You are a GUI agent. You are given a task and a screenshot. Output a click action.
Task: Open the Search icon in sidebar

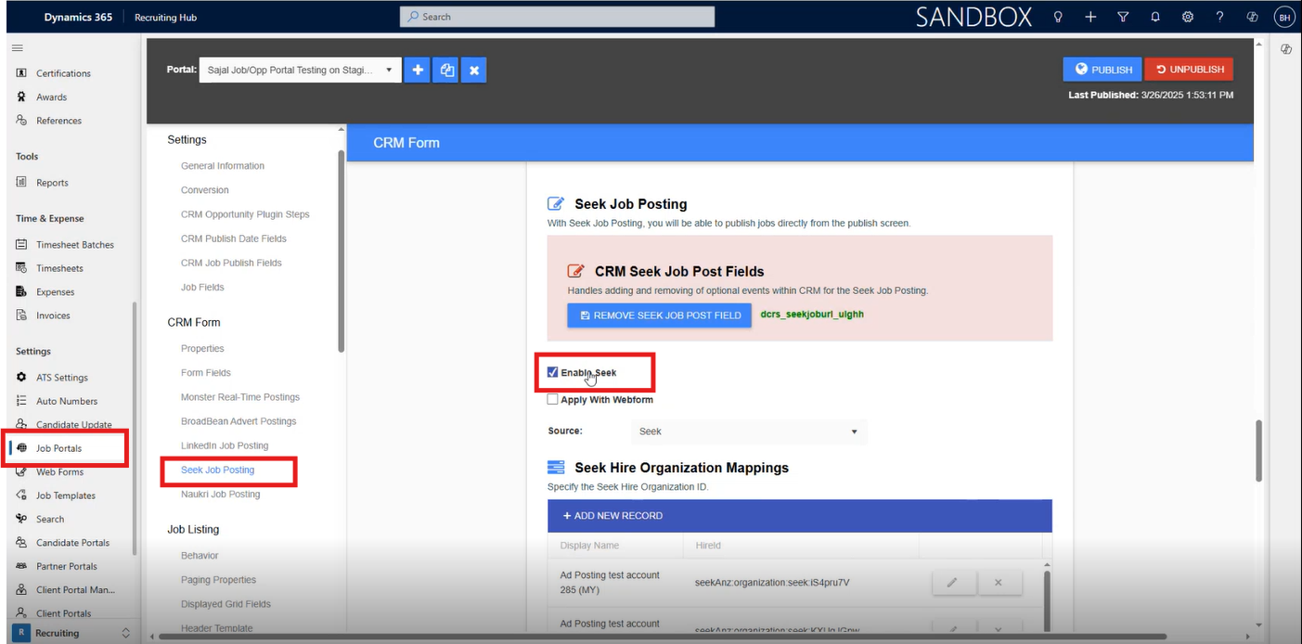pyautogui.click(x=21, y=519)
